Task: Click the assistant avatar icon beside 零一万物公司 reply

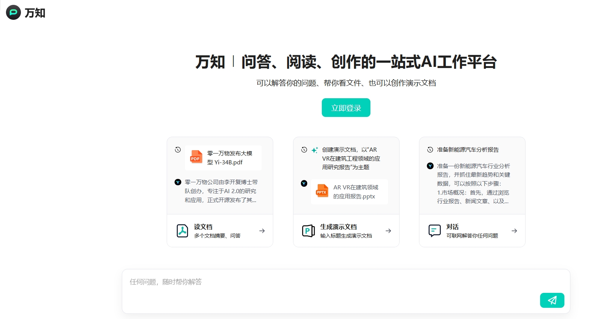Action: pyautogui.click(x=178, y=182)
